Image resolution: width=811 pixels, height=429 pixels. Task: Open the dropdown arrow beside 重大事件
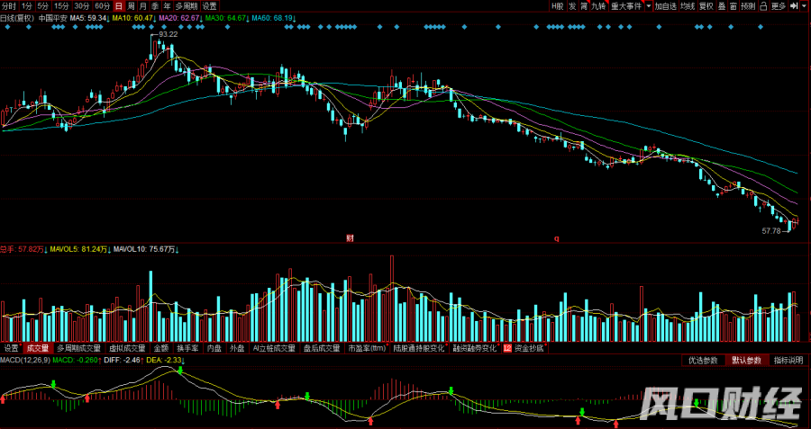click(648, 5)
